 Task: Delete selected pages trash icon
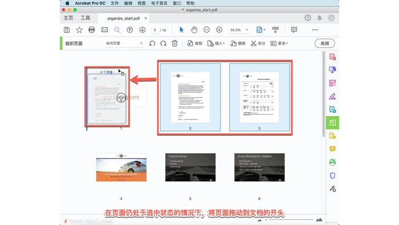click(x=174, y=43)
